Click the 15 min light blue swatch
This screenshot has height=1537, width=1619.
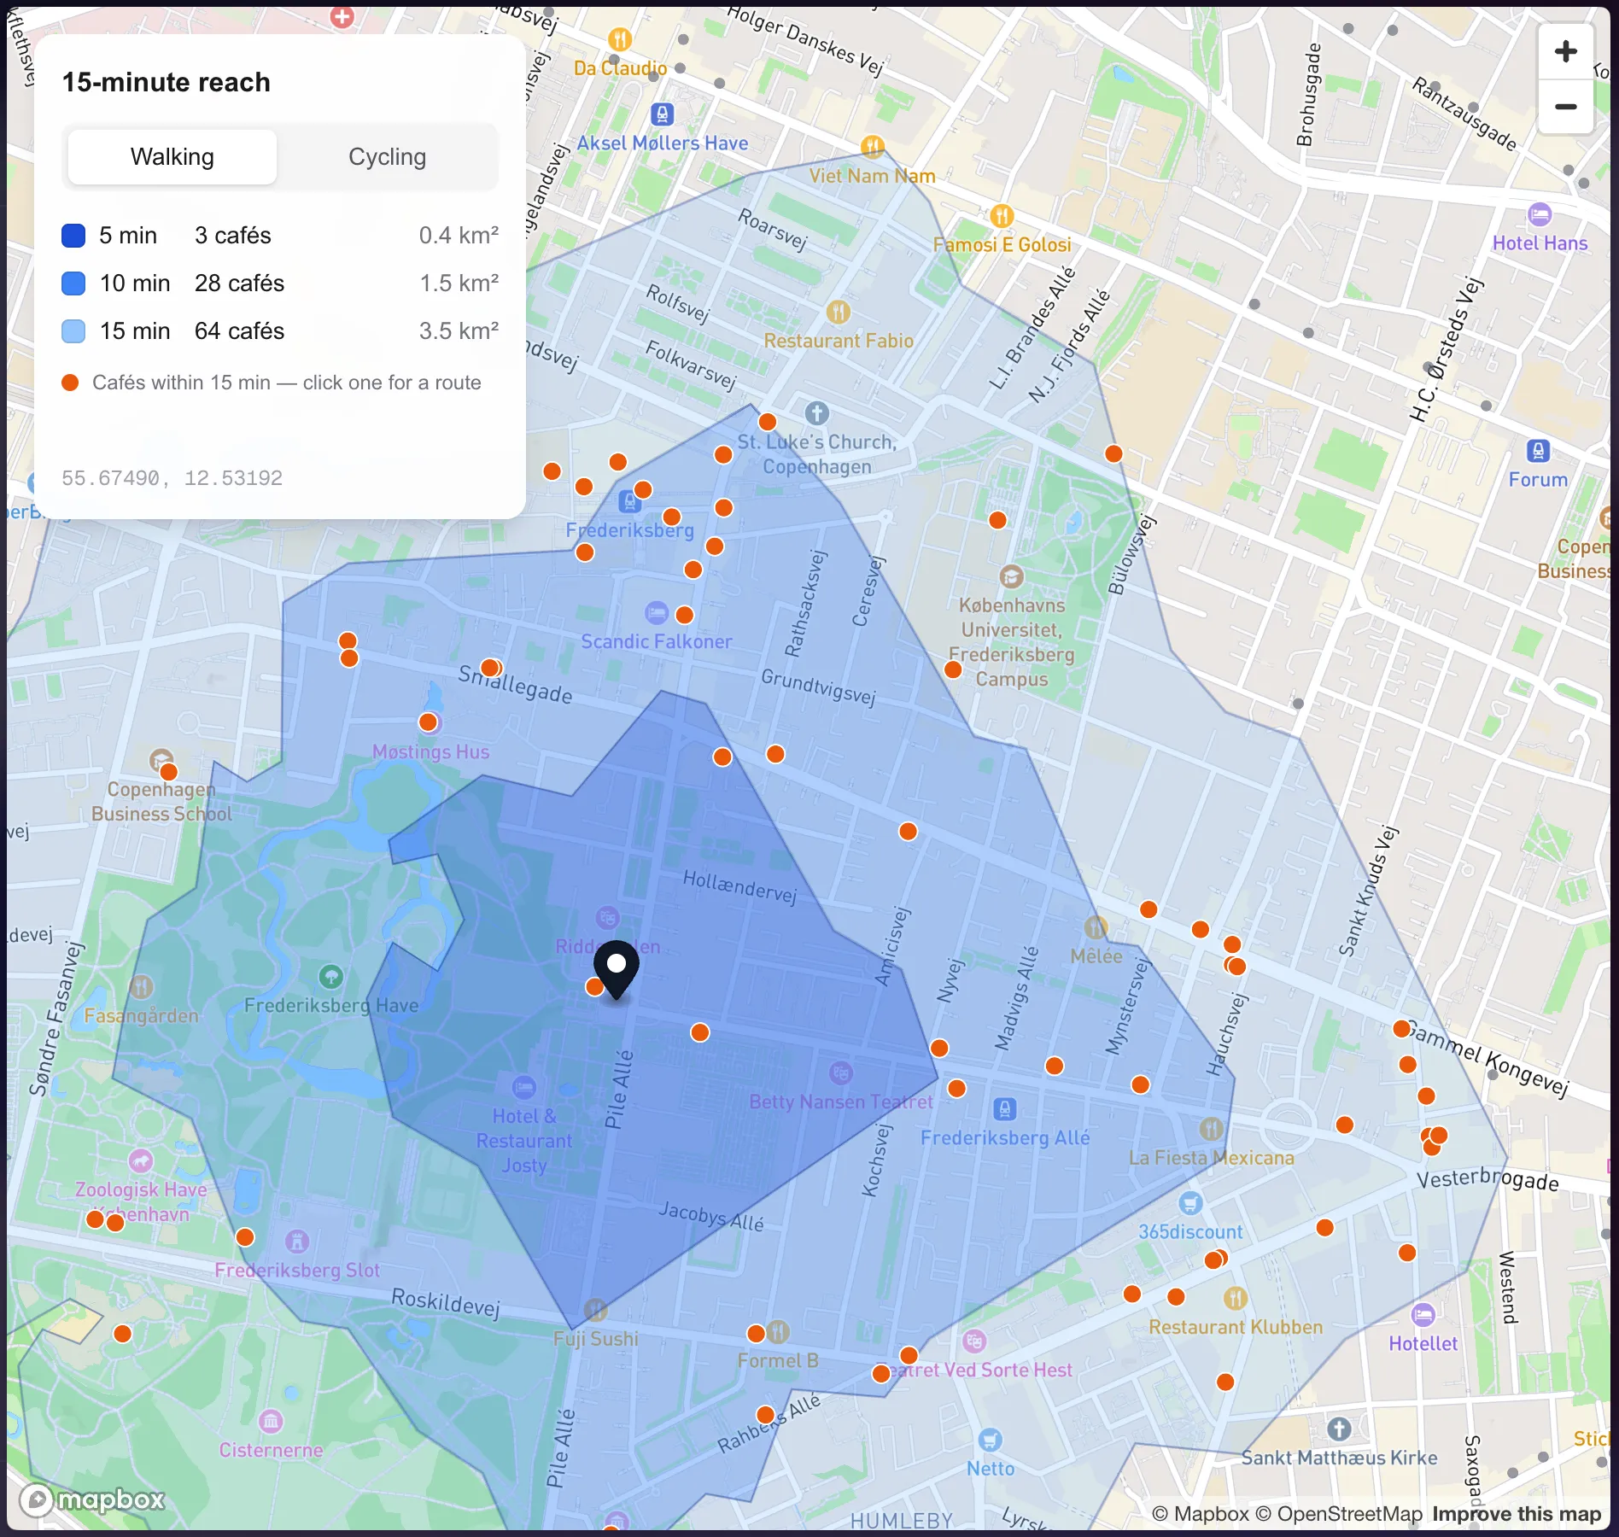[73, 331]
